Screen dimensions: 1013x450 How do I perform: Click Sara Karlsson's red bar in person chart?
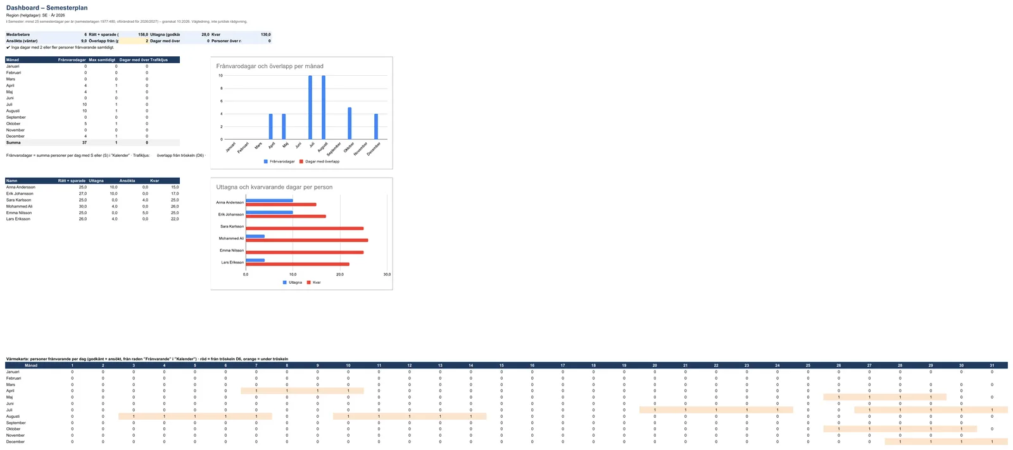pyautogui.click(x=305, y=228)
